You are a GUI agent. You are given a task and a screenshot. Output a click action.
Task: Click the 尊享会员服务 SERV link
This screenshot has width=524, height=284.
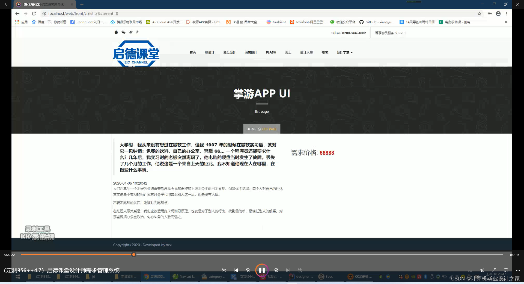click(x=391, y=33)
